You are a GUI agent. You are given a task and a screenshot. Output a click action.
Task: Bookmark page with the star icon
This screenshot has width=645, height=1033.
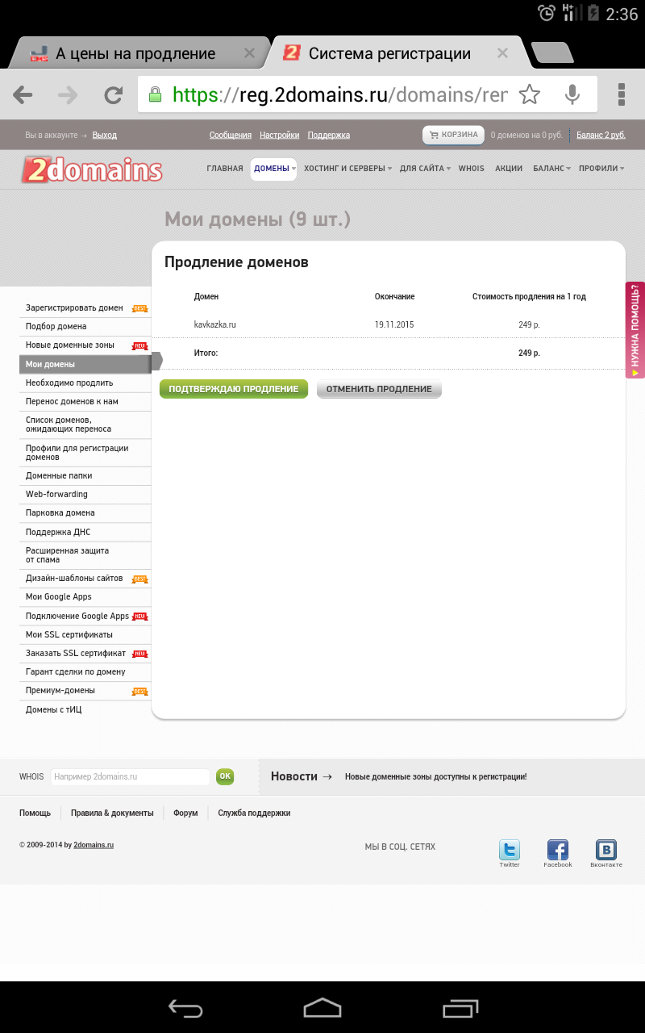530,95
